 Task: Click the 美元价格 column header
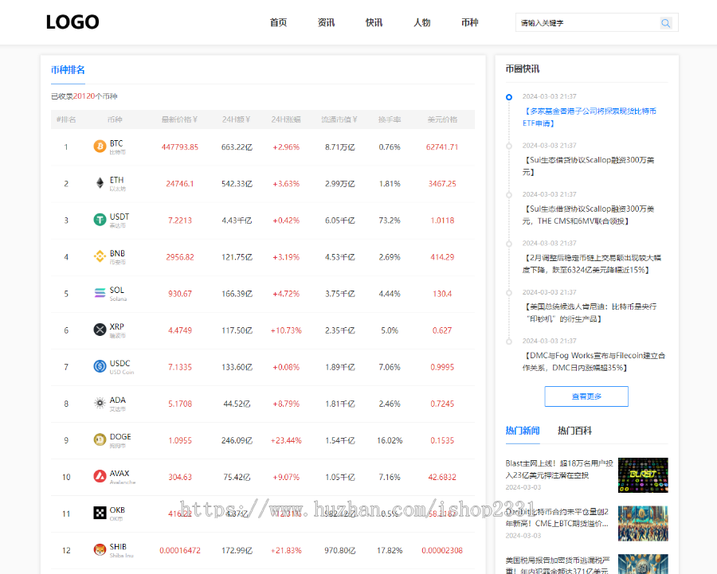[x=442, y=119]
